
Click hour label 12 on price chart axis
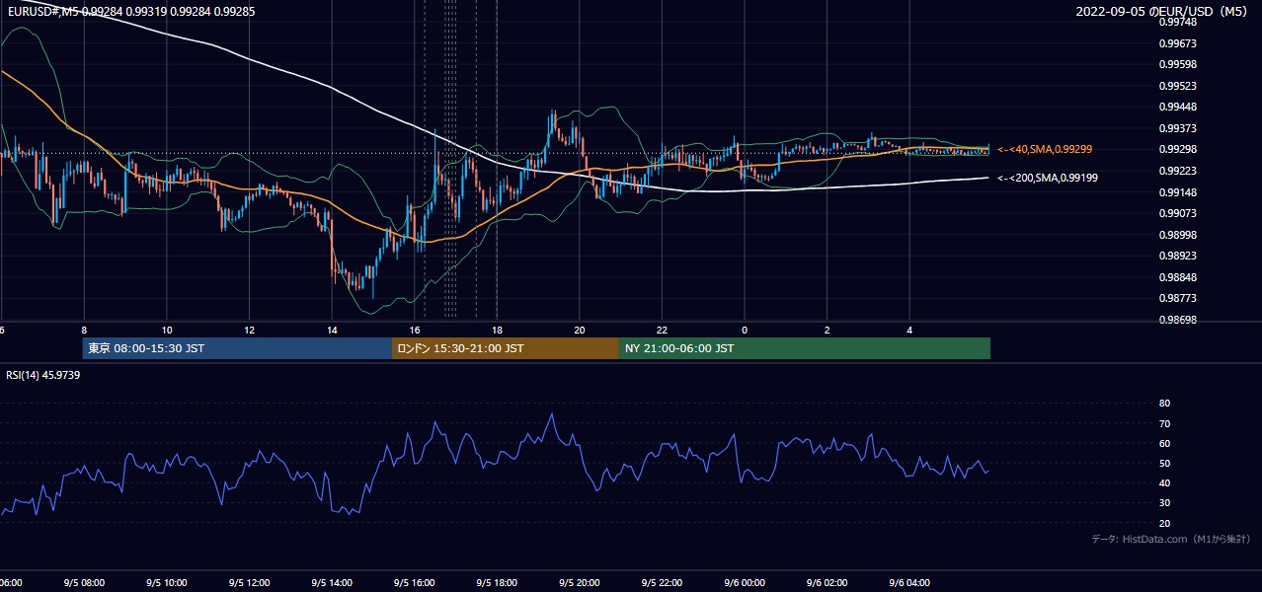click(x=249, y=330)
